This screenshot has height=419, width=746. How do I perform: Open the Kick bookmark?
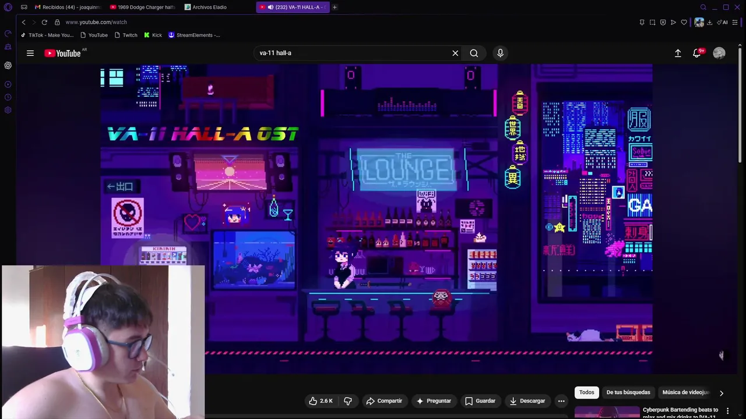click(x=153, y=35)
